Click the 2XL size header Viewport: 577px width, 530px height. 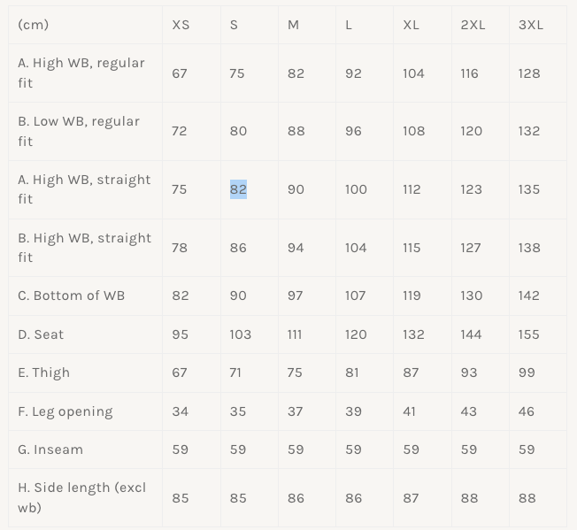[x=473, y=25]
